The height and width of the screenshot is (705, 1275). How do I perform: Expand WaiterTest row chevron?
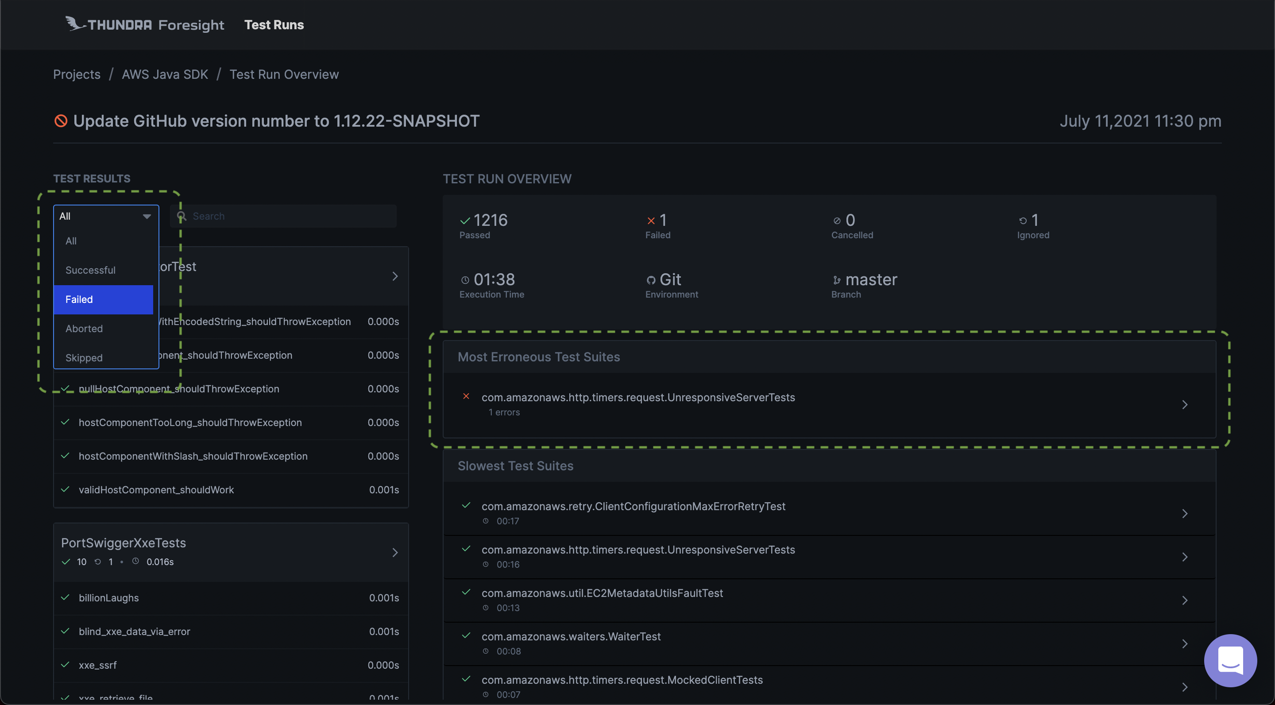coord(1184,644)
